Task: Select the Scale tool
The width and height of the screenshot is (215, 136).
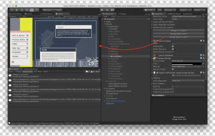Action: point(27,10)
